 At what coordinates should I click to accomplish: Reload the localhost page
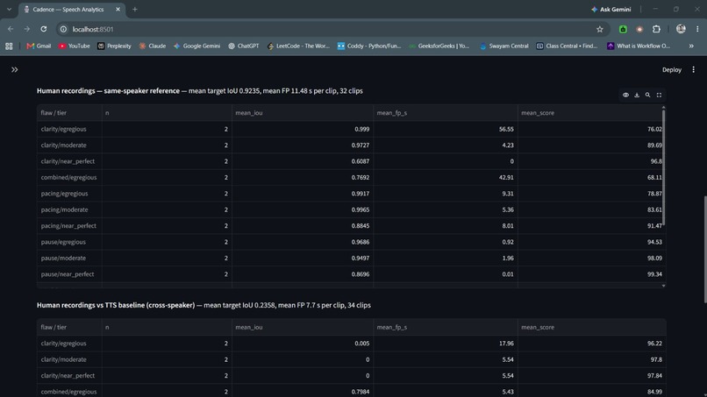click(43, 29)
